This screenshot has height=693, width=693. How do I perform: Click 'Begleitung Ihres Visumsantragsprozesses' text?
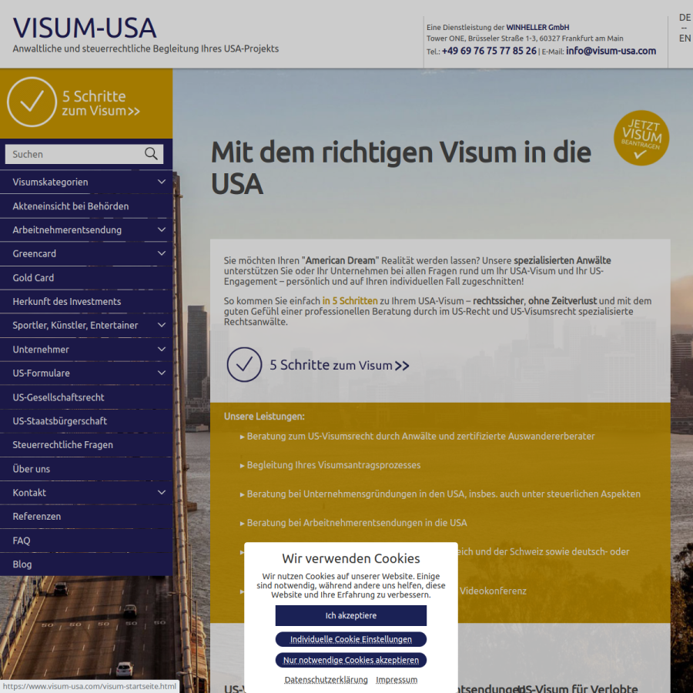coord(333,465)
